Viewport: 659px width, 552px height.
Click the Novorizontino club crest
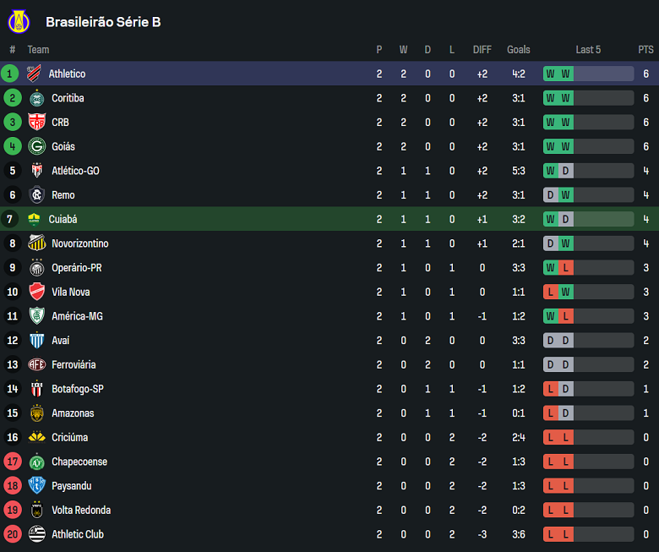[36, 243]
